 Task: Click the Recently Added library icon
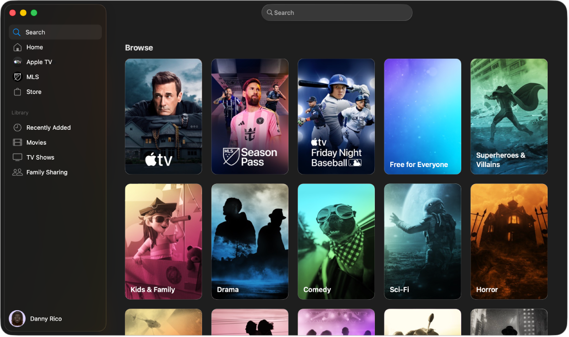(x=17, y=127)
